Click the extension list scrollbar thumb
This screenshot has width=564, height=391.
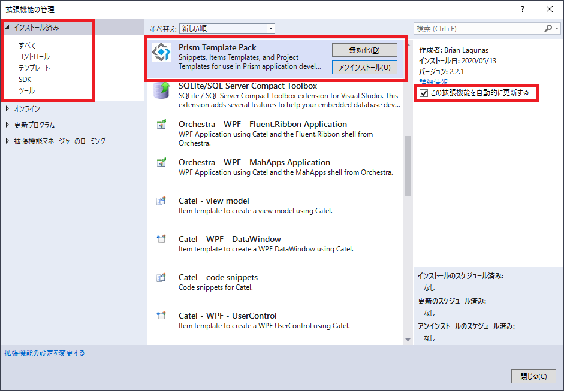coord(408,166)
